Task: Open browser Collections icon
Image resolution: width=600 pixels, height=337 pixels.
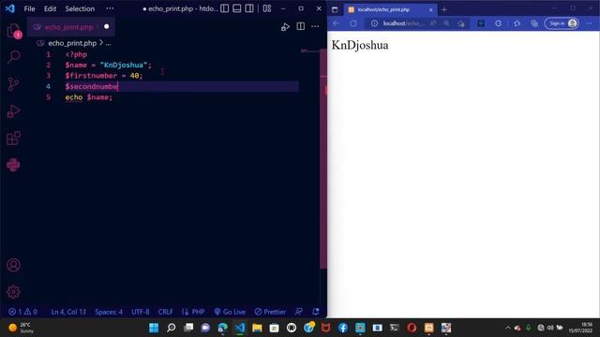Action: point(534,23)
